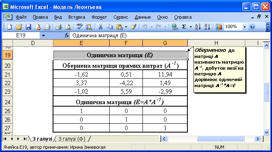Paste with the clipboard icon

click(119, 27)
